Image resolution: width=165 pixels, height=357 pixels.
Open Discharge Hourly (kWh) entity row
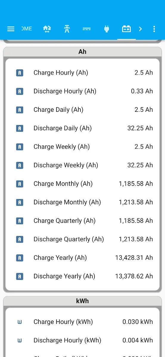(82, 340)
